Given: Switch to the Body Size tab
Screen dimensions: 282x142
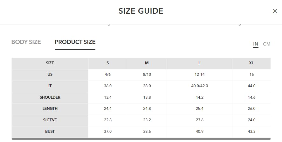Looking at the screenshot, I should [26, 42].
